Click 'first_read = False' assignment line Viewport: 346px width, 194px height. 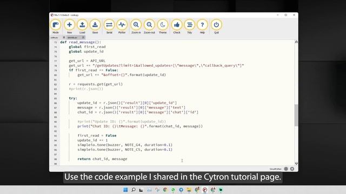point(97,135)
